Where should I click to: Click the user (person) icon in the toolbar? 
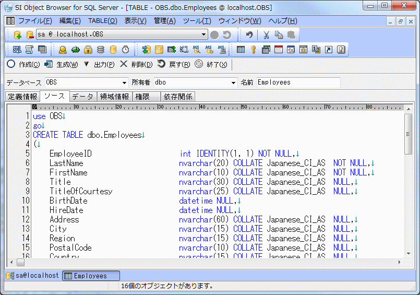coord(63,50)
